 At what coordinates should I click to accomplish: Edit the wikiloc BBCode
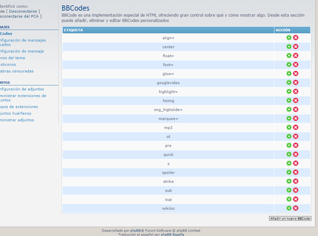[x=289, y=208]
